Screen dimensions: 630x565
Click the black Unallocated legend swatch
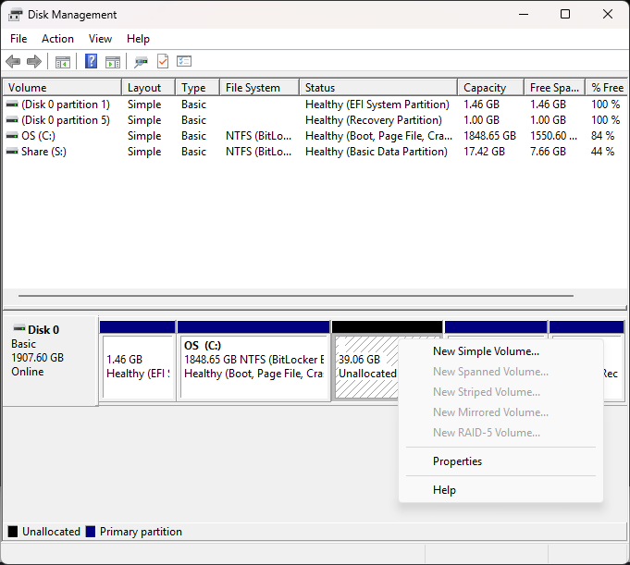[13, 532]
